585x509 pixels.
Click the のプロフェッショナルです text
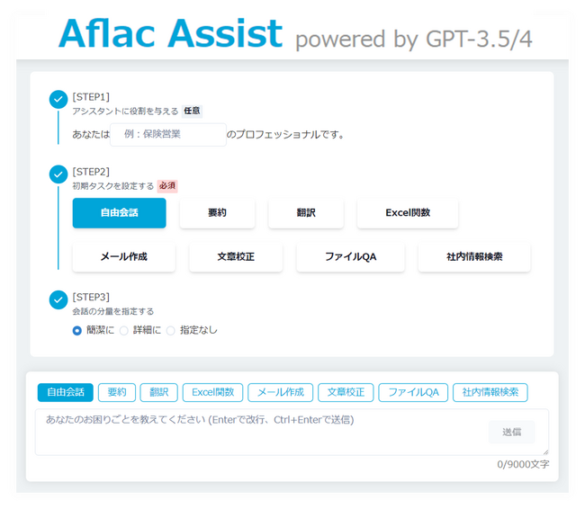tap(285, 135)
